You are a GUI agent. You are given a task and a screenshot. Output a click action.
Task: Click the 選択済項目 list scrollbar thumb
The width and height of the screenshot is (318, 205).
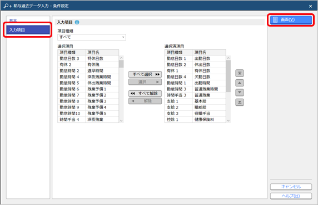pyautogui.click(x=228, y=76)
